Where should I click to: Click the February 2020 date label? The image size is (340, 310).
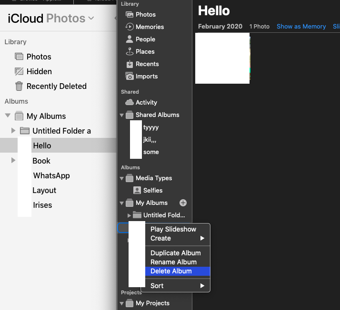(x=220, y=27)
